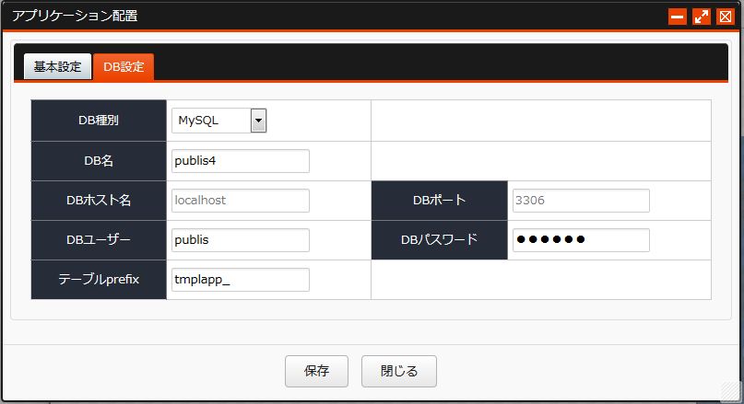The width and height of the screenshot is (744, 404).
Task: Click the アプリケーション配置 title text
Action: click(75, 16)
